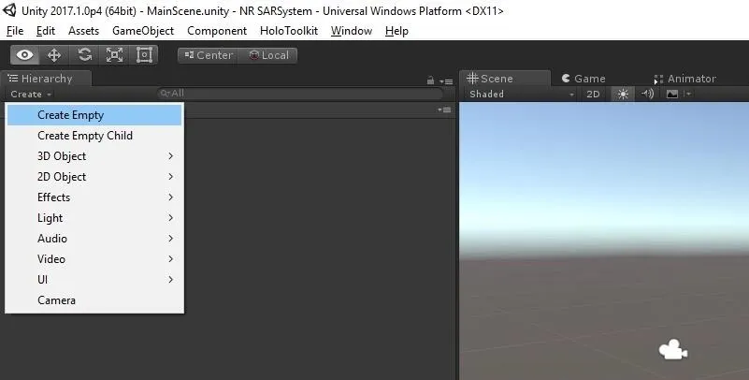Expand the Light submenu
This screenshot has height=380, width=749.
pyautogui.click(x=94, y=218)
